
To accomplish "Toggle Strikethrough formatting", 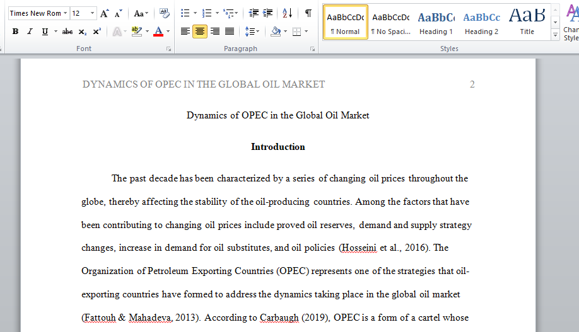I will (x=67, y=31).
